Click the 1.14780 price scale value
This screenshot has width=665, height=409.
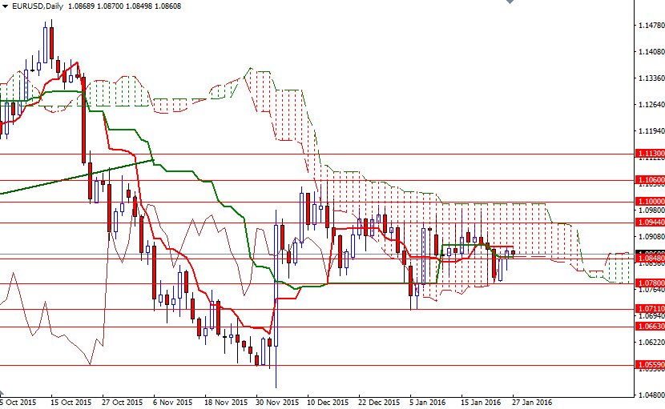[x=651, y=26]
